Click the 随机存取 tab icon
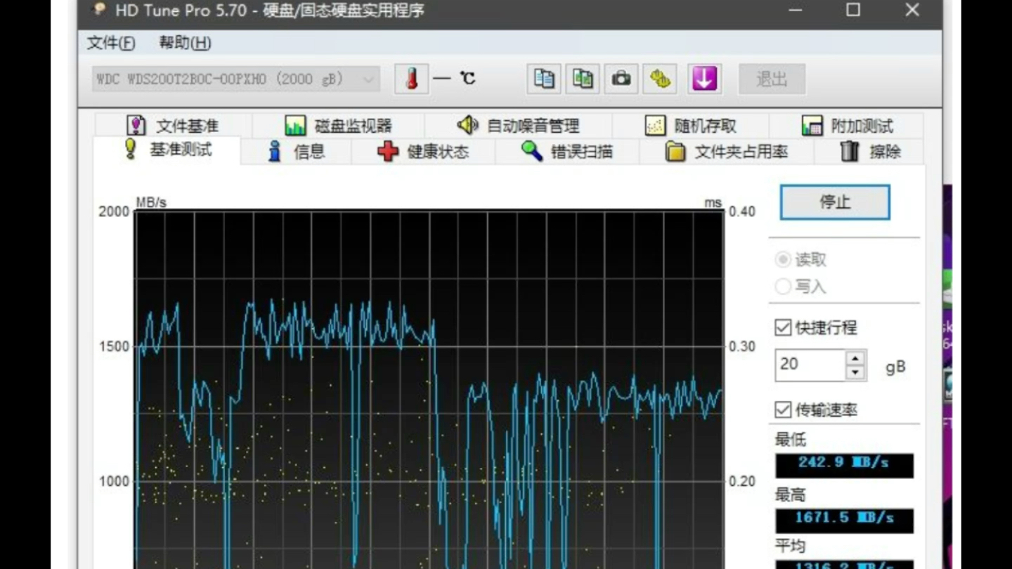Image resolution: width=1012 pixels, height=569 pixels. pyautogui.click(x=655, y=126)
